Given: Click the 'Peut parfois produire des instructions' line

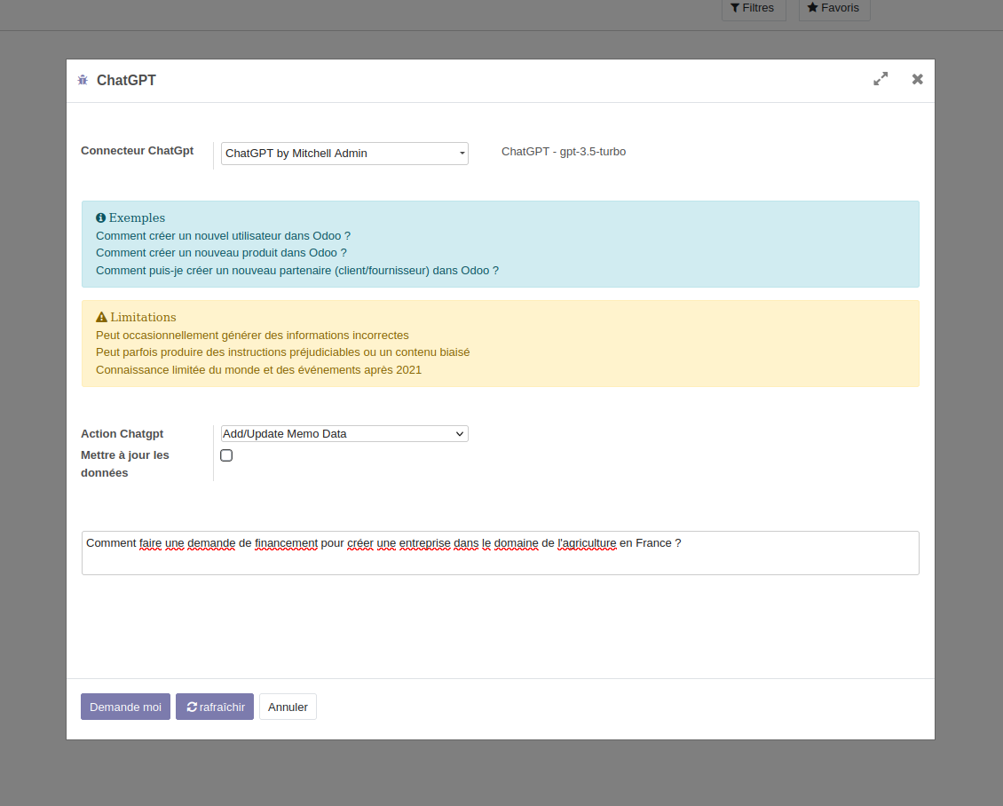Looking at the screenshot, I should pos(283,352).
